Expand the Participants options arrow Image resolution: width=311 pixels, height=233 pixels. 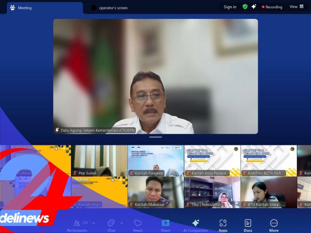coord(94,223)
